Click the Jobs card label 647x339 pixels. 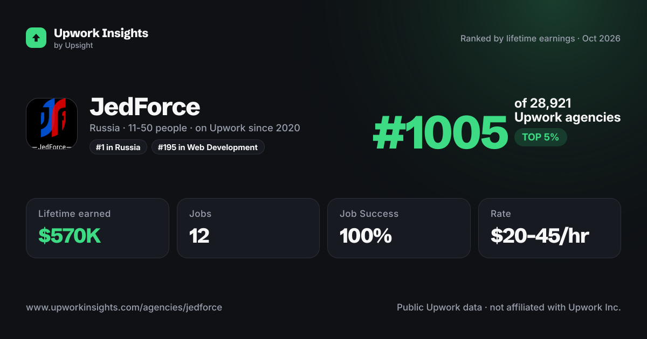(x=201, y=214)
